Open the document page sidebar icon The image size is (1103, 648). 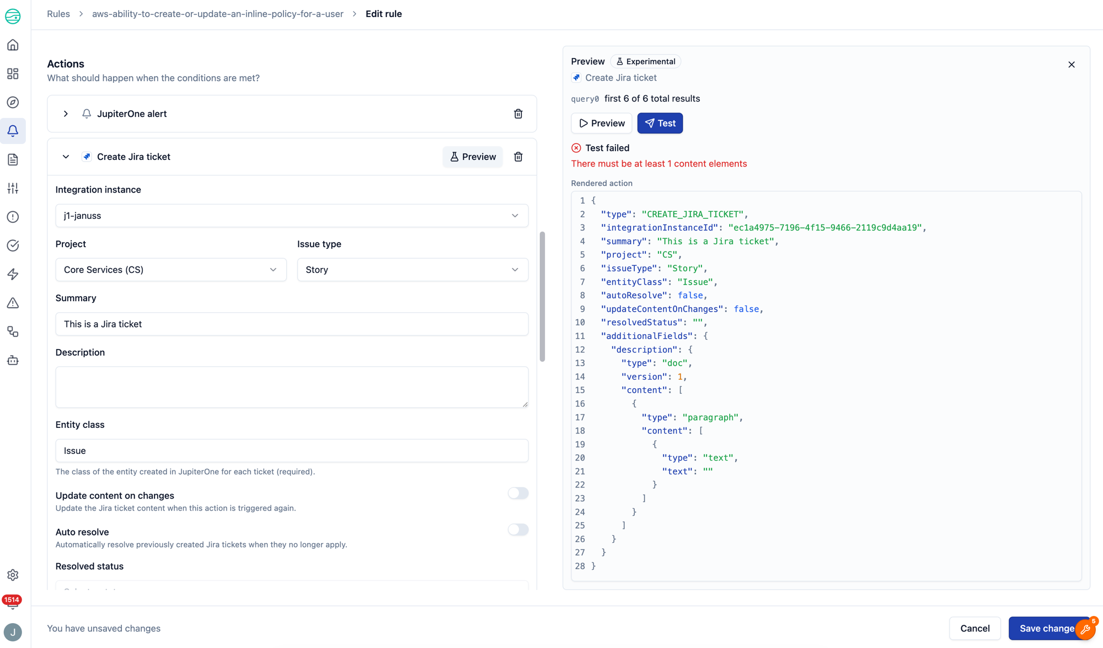click(13, 160)
